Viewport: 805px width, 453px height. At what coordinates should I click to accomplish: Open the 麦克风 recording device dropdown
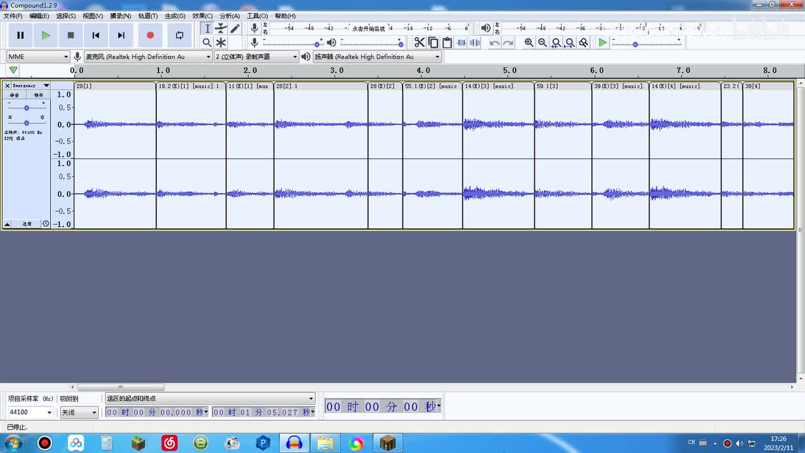pyautogui.click(x=148, y=57)
